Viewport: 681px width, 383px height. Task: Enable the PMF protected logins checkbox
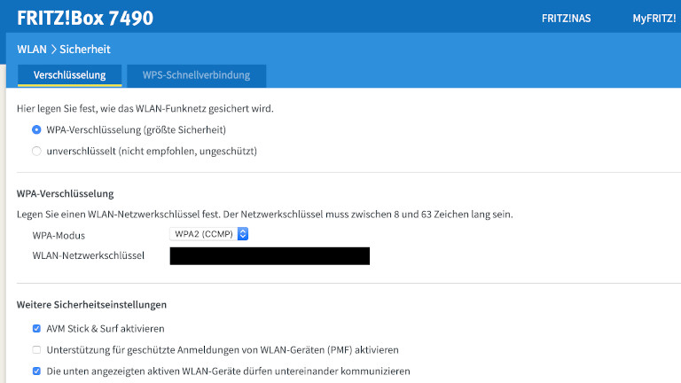pos(36,349)
